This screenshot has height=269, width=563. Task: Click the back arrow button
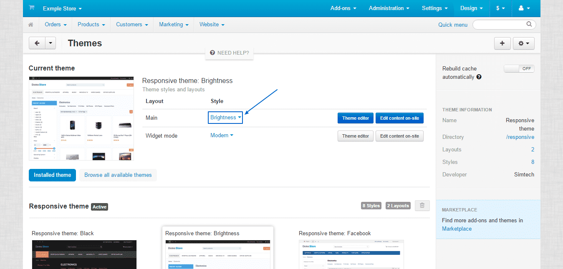coord(37,43)
